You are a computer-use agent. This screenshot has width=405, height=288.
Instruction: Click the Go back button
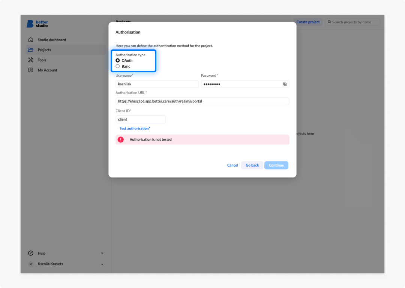252,165
